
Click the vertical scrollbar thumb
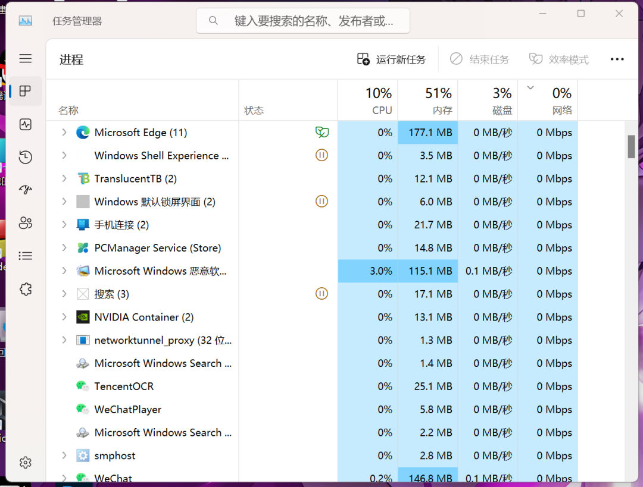(631, 146)
